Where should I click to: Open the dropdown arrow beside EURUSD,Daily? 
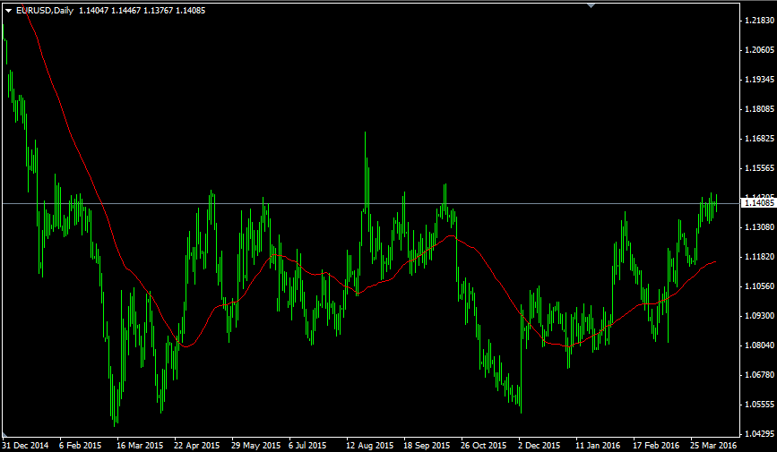[8, 11]
